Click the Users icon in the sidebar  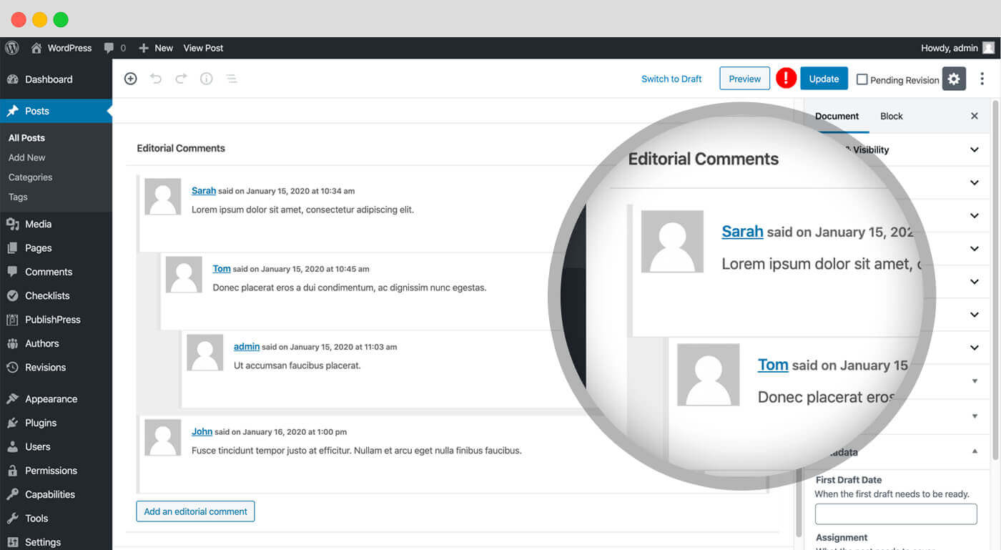(x=12, y=447)
